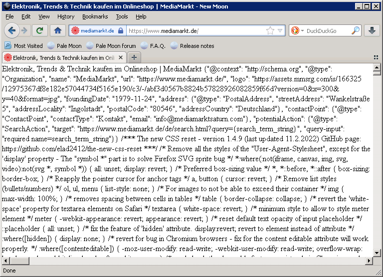Click the horizontal scrollbar thumb
383x277 pixels.
(x=19, y=261)
